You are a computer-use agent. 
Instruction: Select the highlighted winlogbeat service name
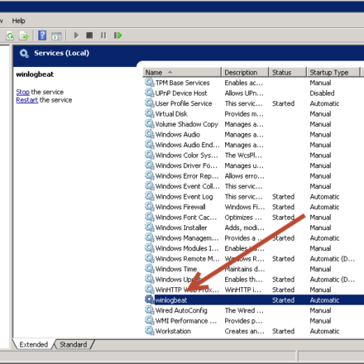click(x=171, y=300)
